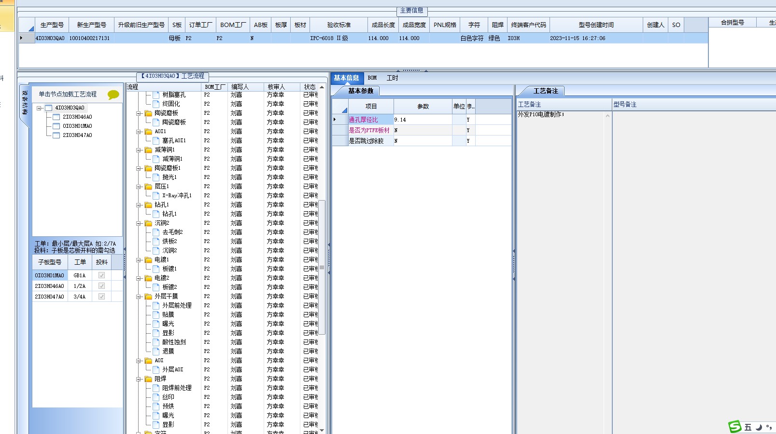Click the document icon of 烘板2 step

(x=156, y=242)
